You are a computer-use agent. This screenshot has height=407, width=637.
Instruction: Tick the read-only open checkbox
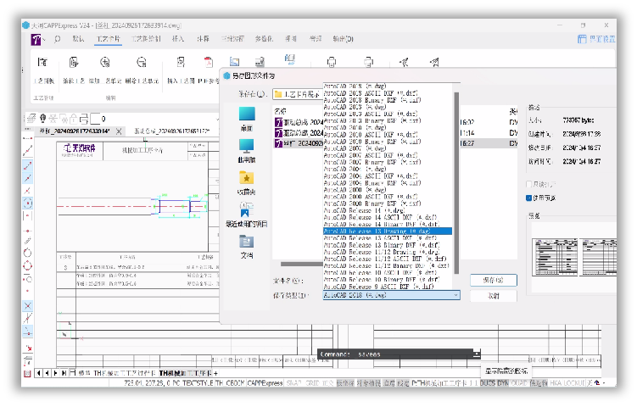pyautogui.click(x=529, y=184)
